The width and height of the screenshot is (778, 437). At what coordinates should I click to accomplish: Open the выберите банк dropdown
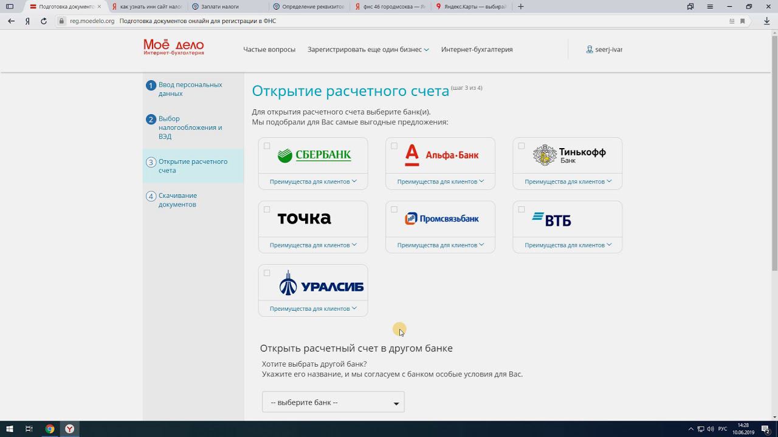[x=333, y=402]
